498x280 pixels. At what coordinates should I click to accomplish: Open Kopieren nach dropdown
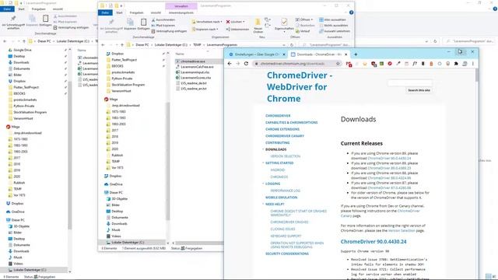(205, 30)
